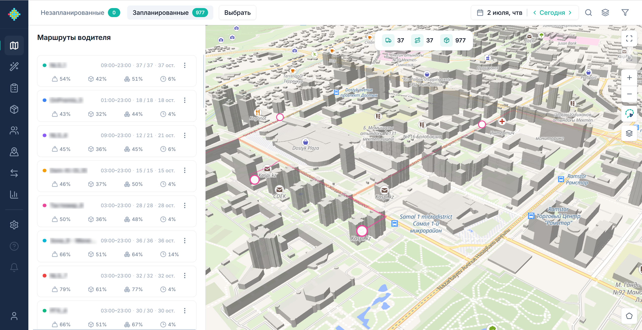The width and height of the screenshot is (642, 330).
Task: Open the map view in sidebar
Action: coord(14,45)
